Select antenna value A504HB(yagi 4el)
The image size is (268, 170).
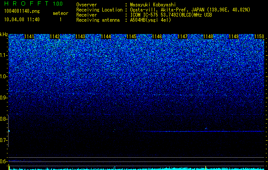pos(150,20)
